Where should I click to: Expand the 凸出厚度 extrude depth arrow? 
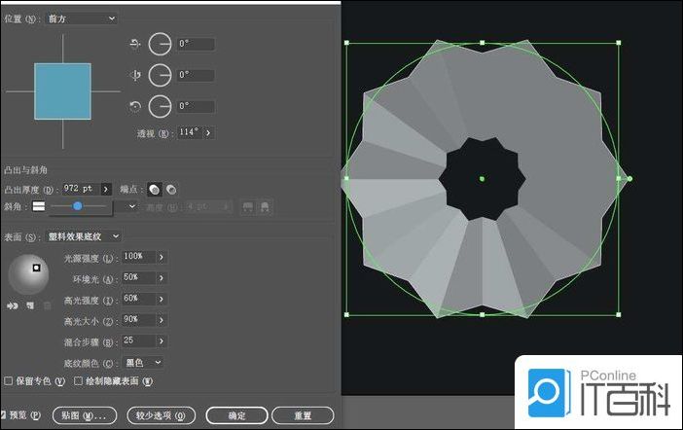(x=106, y=189)
